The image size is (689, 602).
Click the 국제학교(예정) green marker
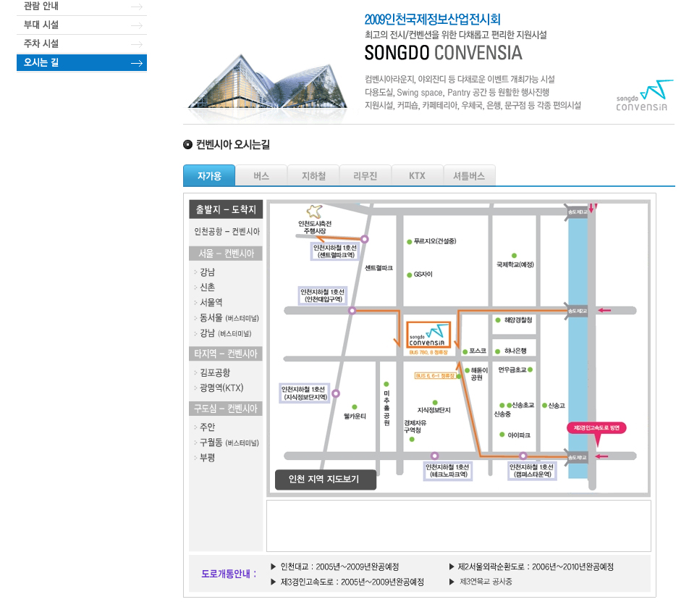click(514, 256)
